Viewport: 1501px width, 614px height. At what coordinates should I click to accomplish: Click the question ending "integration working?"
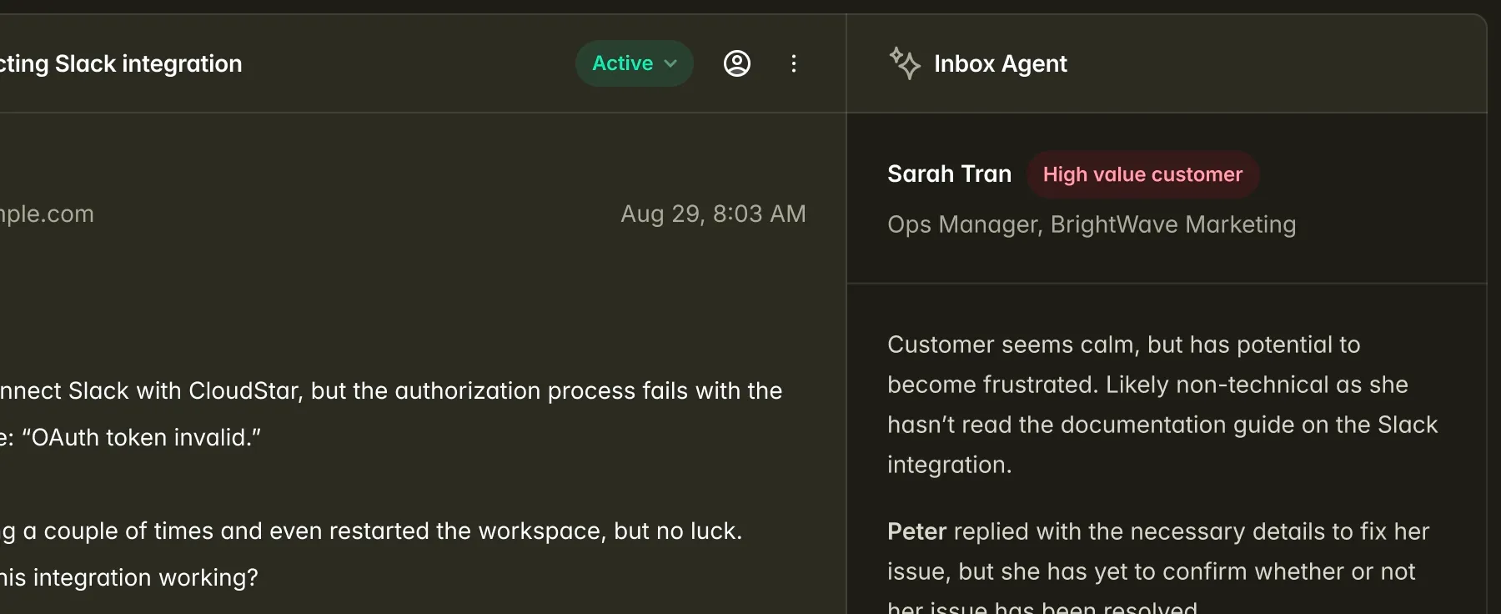click(129, 577)
